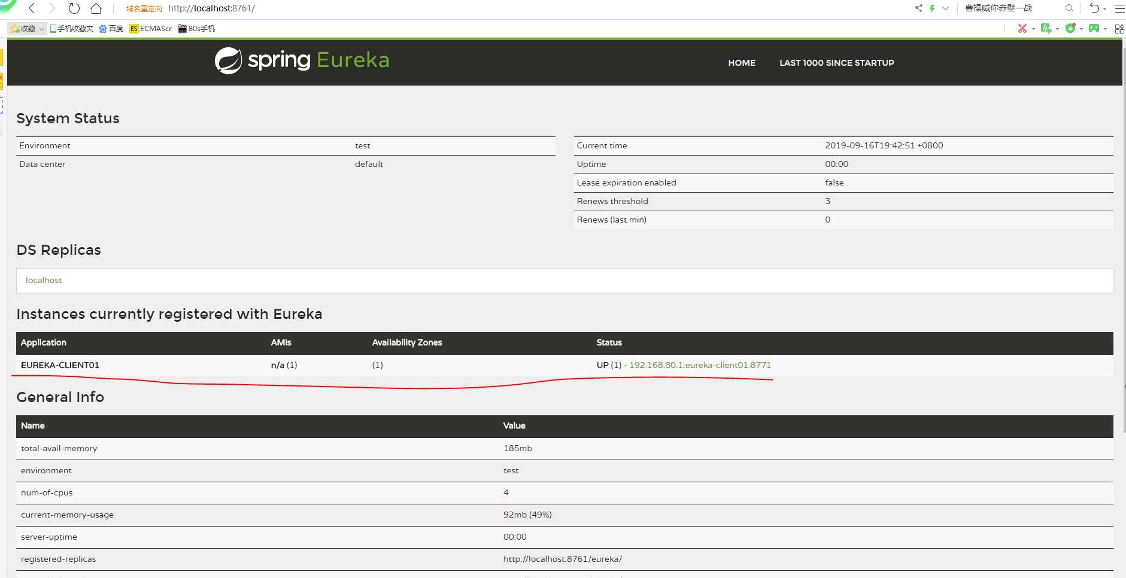Click the address bar URL localhost:8761

(x=211, y=8)
